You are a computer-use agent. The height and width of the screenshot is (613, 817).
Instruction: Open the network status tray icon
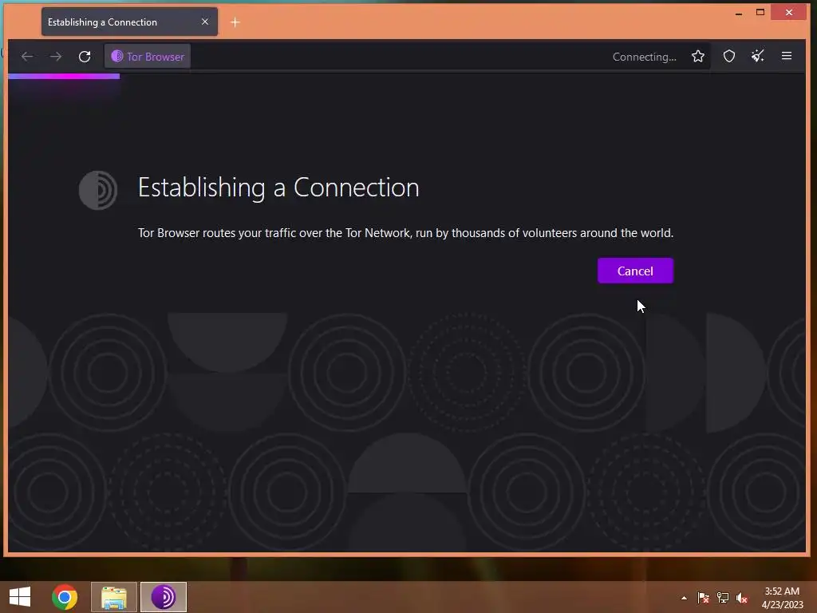tap(723, 598)
